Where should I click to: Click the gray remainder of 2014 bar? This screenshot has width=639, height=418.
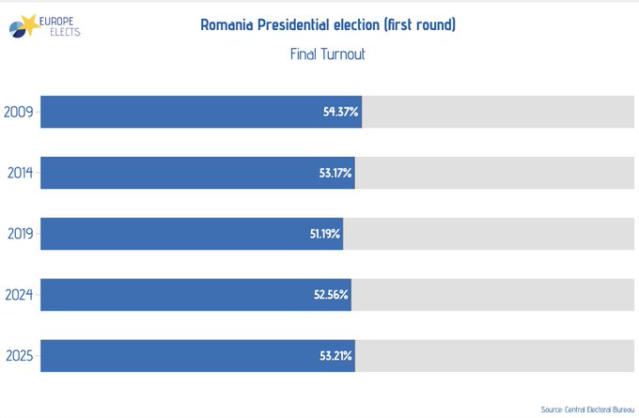point(489,173)
